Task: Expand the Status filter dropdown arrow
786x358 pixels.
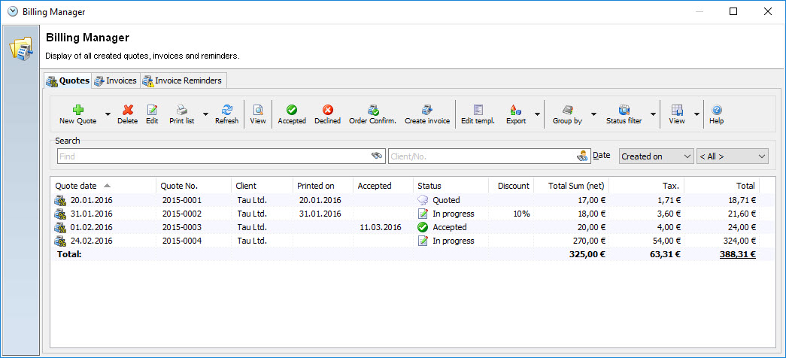Action: (652, 115)
